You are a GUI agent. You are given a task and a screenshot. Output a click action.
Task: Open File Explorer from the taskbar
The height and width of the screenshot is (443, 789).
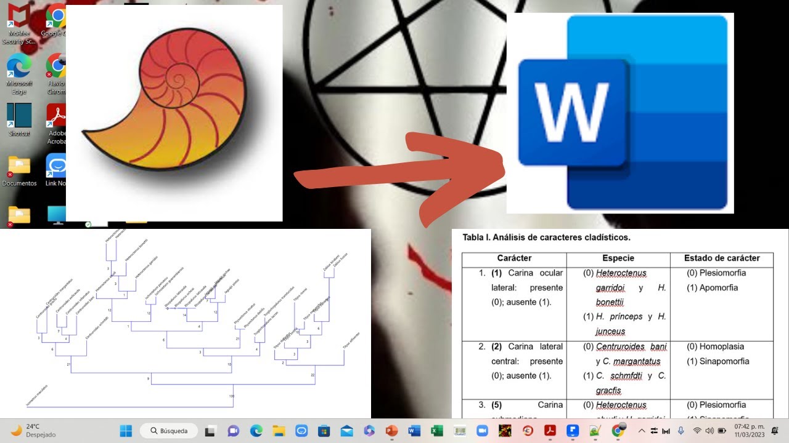(x=279, y=431)
